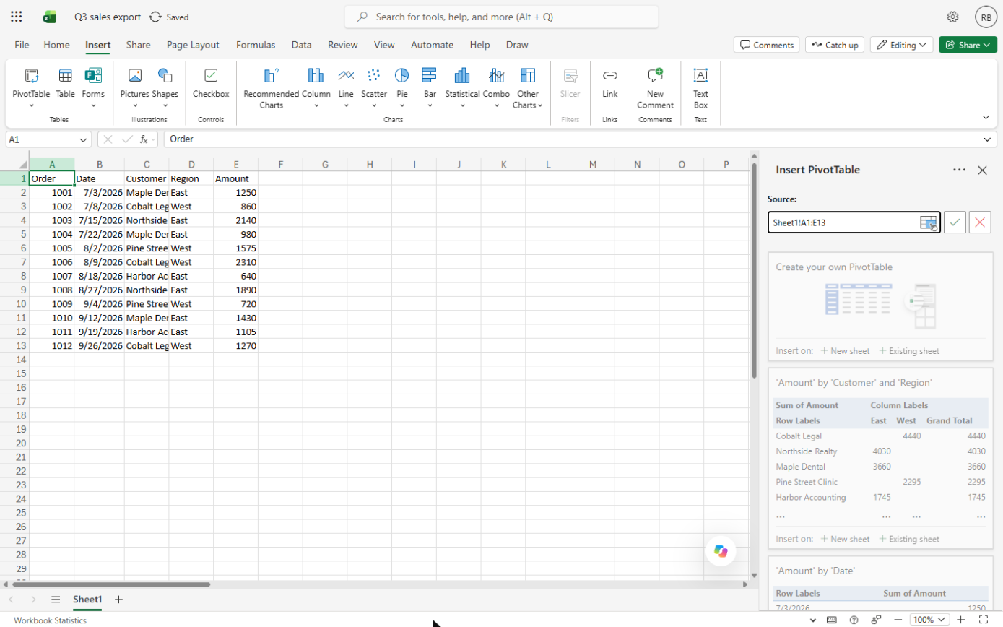Open the settings gear

[952, 17]
